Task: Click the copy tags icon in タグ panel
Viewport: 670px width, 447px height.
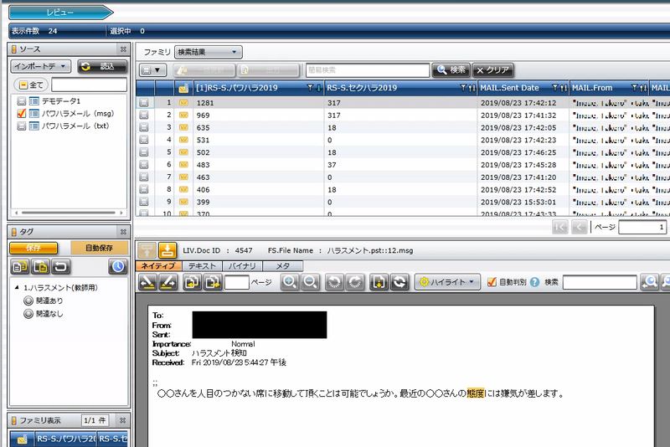Action: (x=19, y=267)
